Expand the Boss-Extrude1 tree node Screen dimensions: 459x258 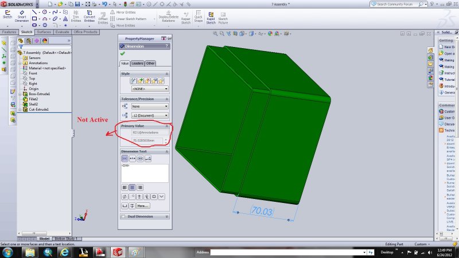20,94
